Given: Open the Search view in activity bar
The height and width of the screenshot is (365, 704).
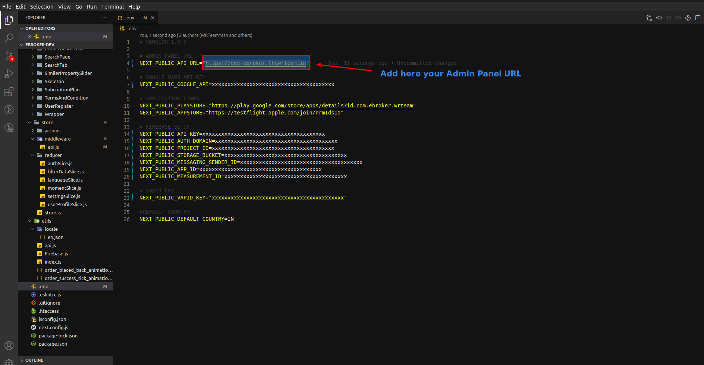Looking at the screenshot, I should (x=9, y=38).
